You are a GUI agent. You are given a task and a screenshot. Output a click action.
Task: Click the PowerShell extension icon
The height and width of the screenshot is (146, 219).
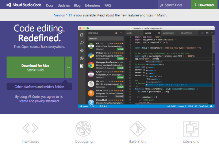91,102
